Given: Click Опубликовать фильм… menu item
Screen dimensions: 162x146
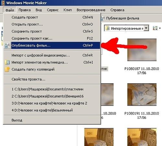Looking at the screenshot, I should [x=52, y=46].
